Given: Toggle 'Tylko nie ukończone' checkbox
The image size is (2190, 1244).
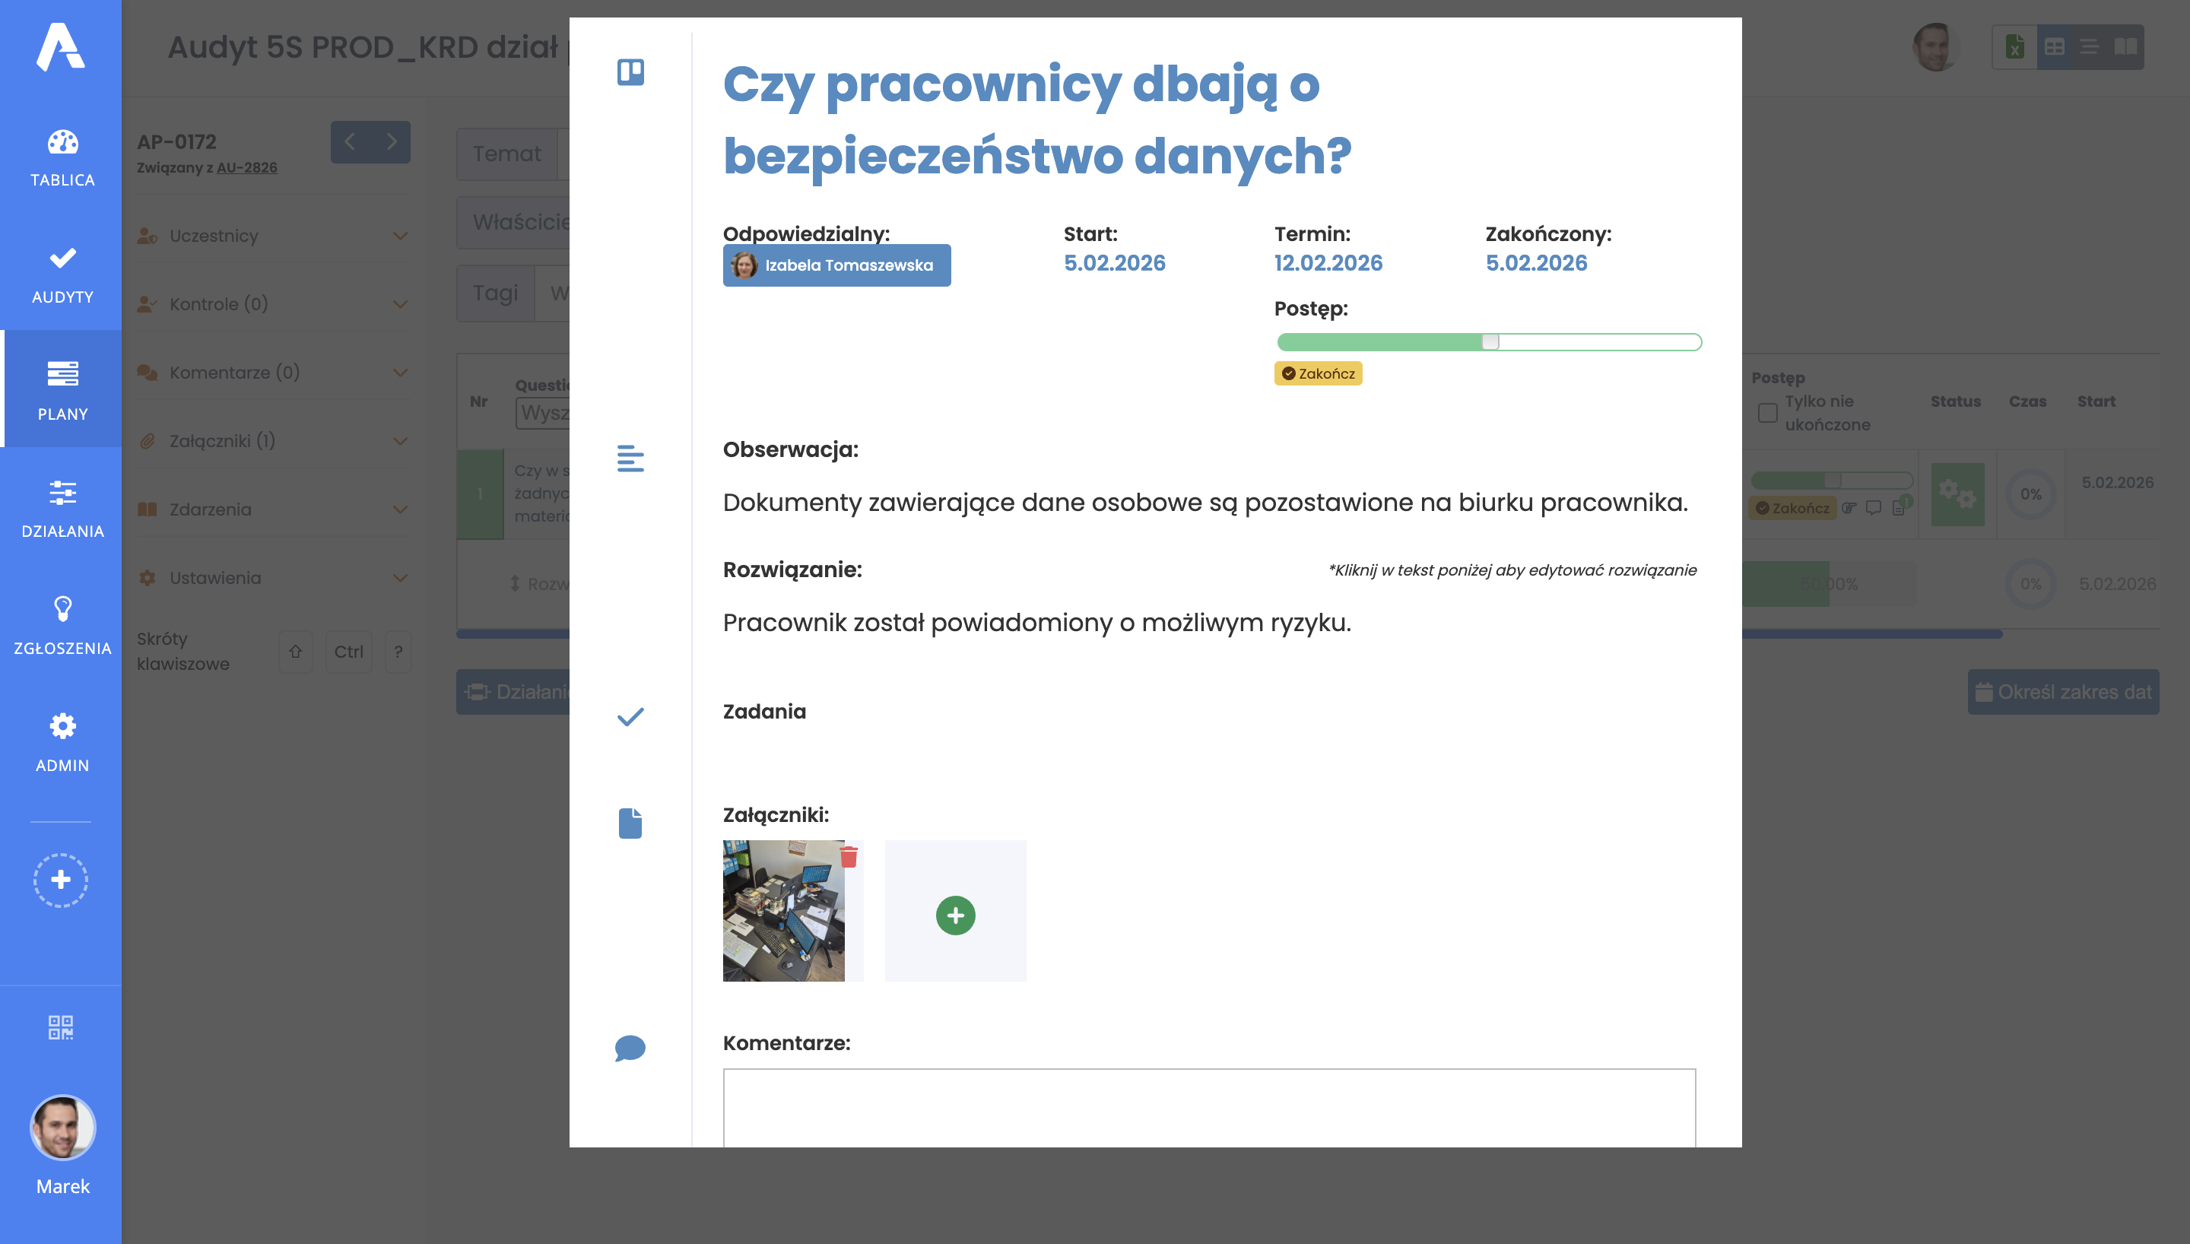Looking at the screenshot, I should [x=1767, y=414].
